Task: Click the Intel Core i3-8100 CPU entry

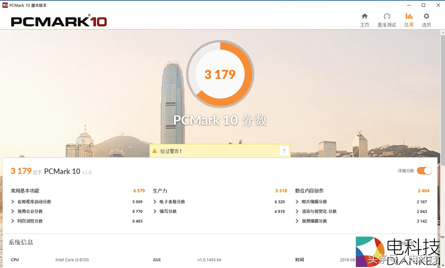Action: click(x=72, y=260)
